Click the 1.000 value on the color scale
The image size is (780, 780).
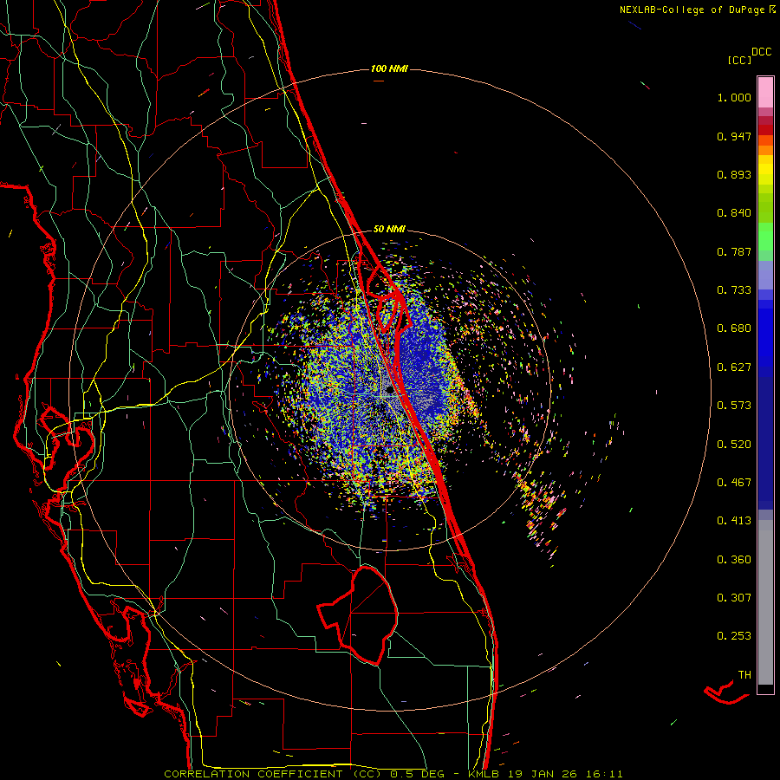click(734, 97)
